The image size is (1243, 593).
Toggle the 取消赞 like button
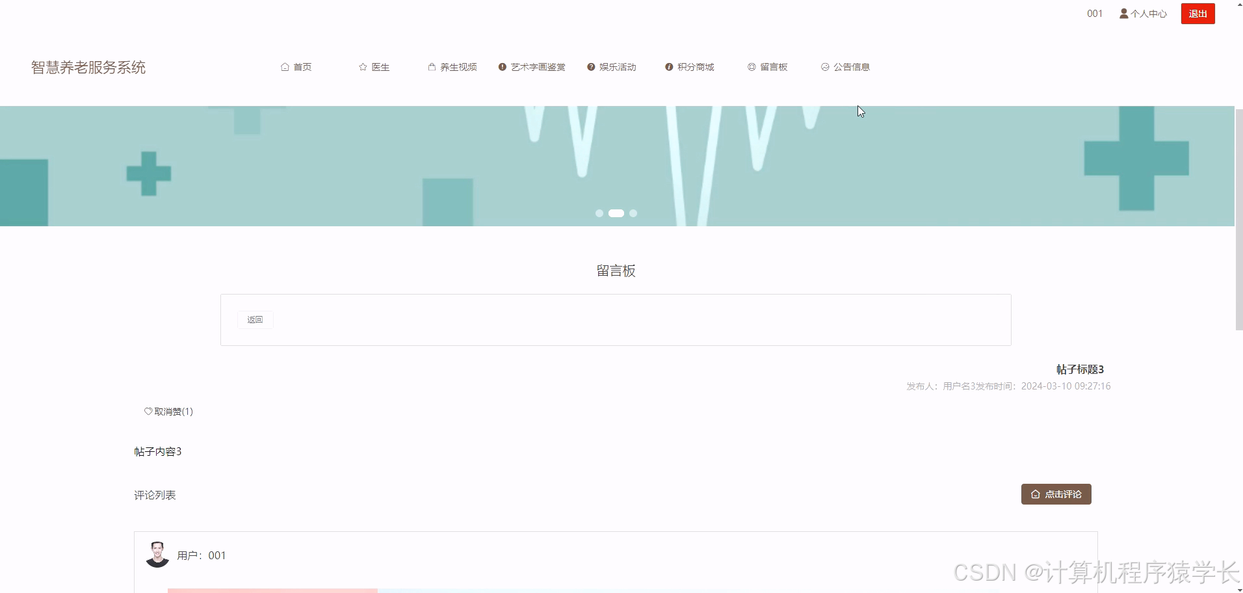click(168, 411)
